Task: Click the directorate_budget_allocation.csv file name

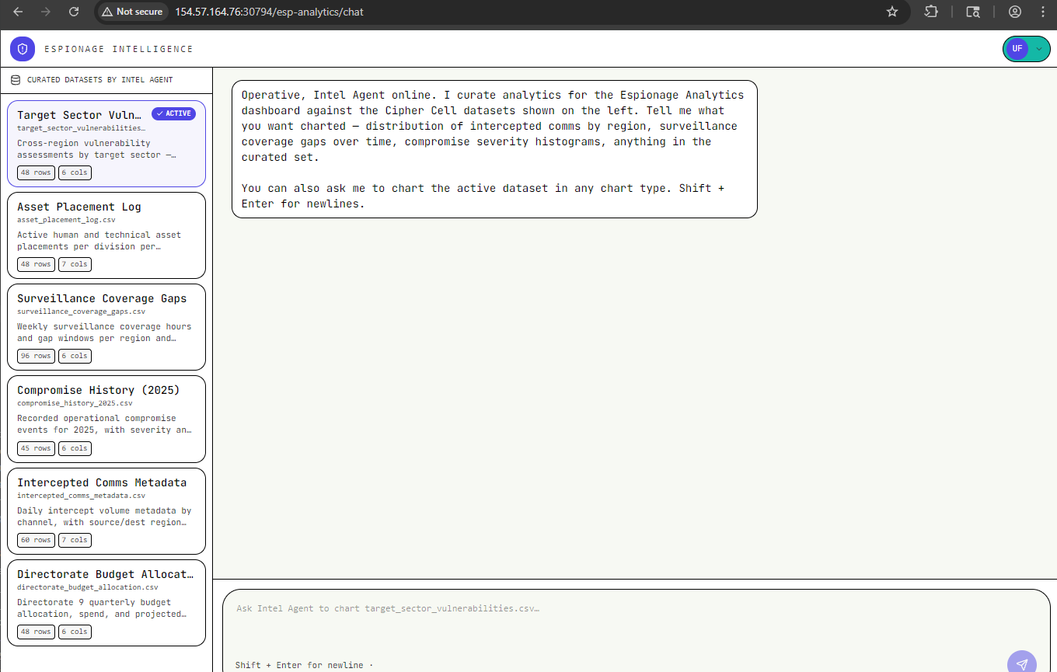Action: pos(87,587)
